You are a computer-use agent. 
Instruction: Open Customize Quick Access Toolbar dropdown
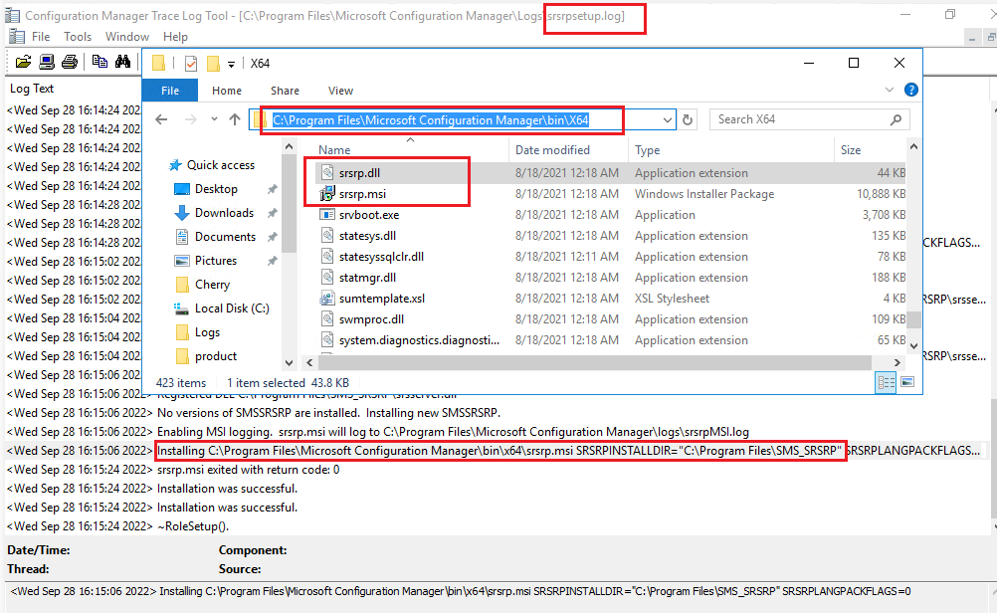pos(232,64)
